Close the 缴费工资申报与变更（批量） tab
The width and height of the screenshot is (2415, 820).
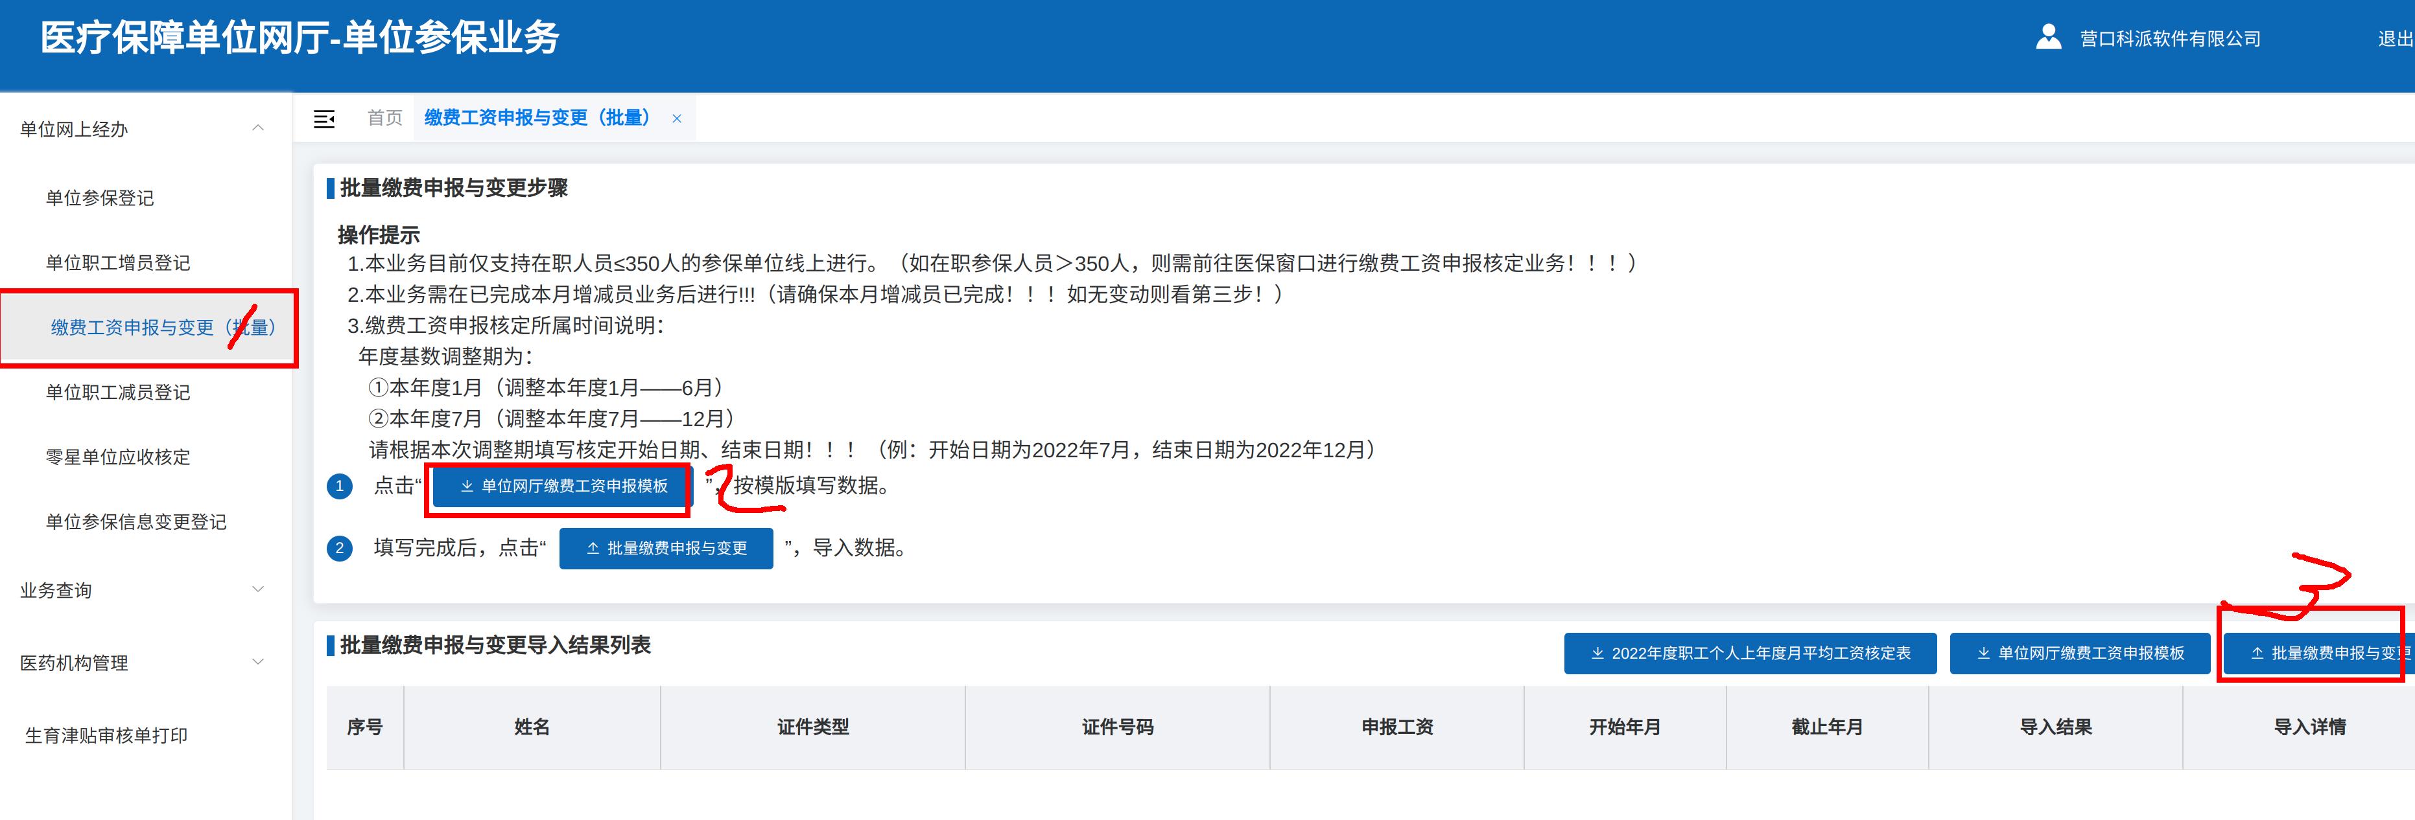pos(677,119)
